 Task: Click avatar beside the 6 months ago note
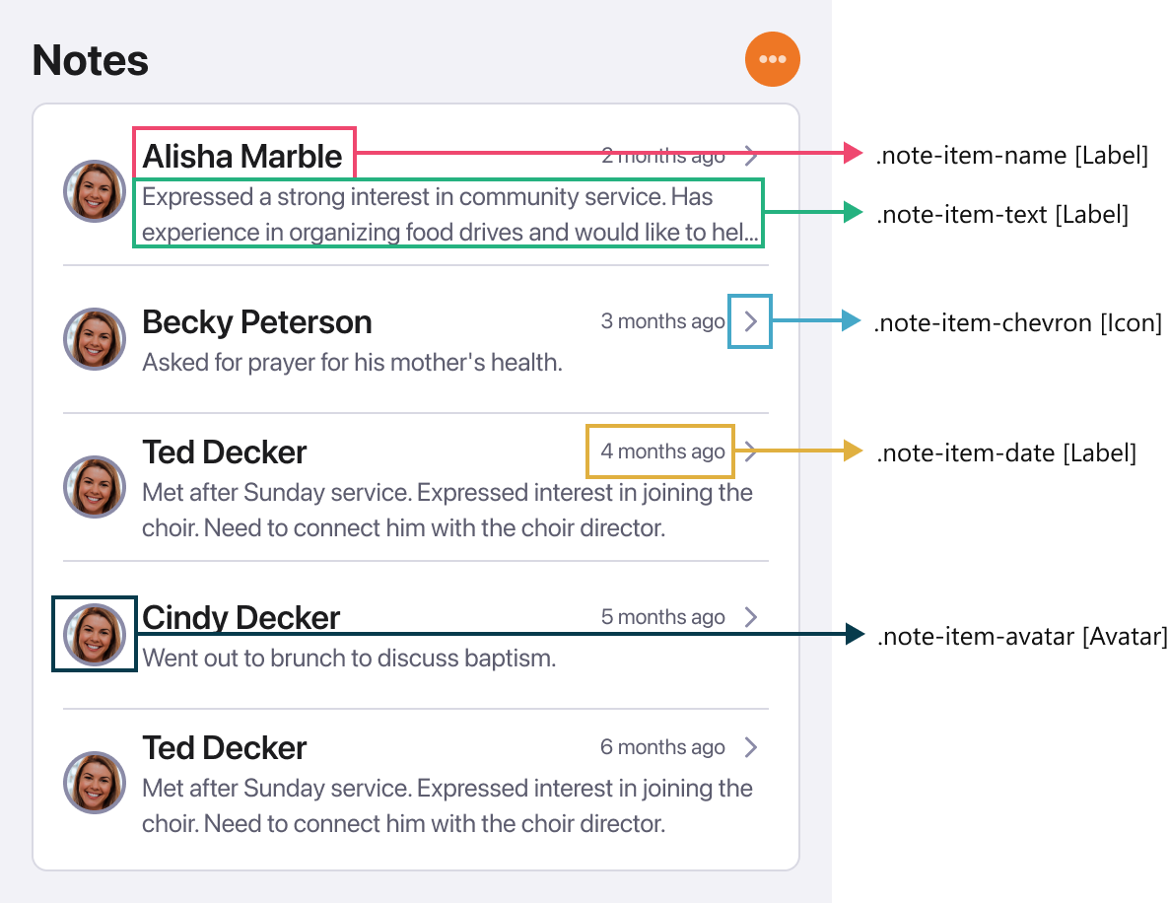(x=95, y=783)
